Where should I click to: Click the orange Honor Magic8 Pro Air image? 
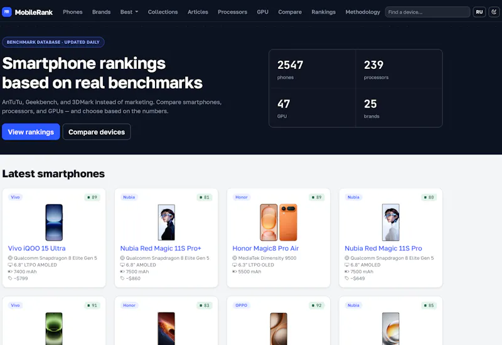coord(279,222)
